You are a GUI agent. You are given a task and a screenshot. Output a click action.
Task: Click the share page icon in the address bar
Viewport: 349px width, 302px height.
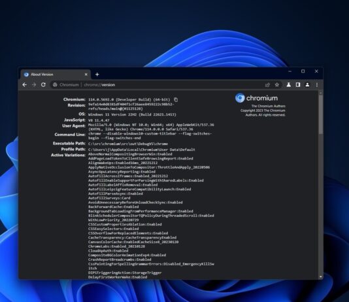click(x=267, y=85)
